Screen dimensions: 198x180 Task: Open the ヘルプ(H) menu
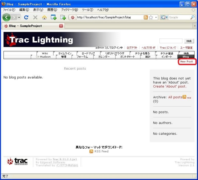click(103, 10)
